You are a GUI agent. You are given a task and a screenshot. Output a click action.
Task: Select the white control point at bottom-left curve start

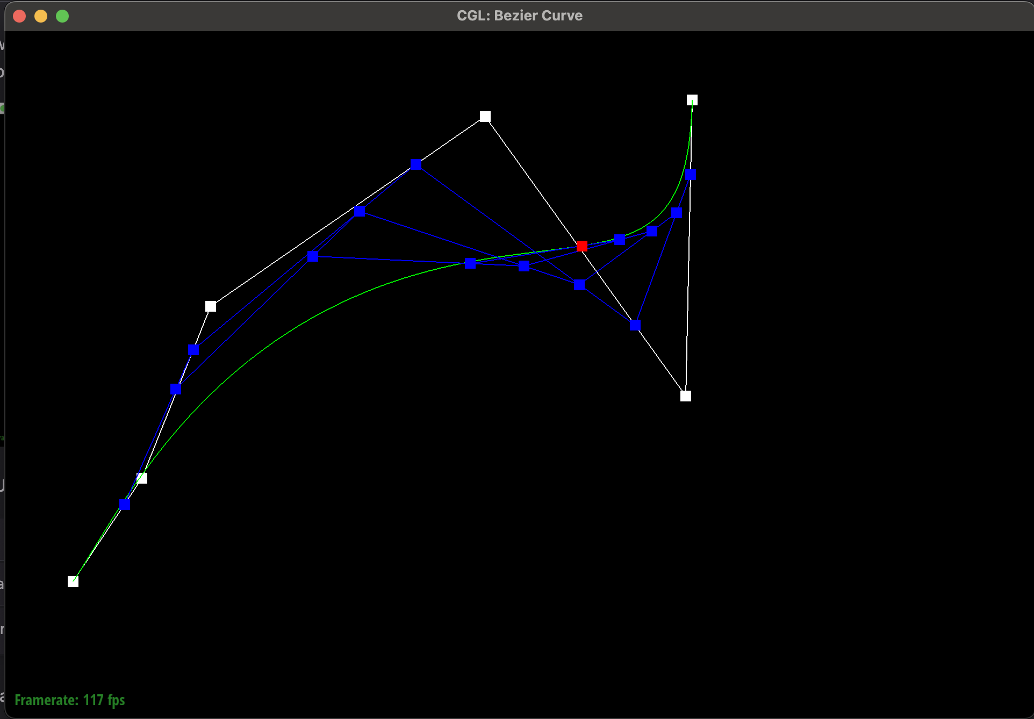(x=73, y=581)
